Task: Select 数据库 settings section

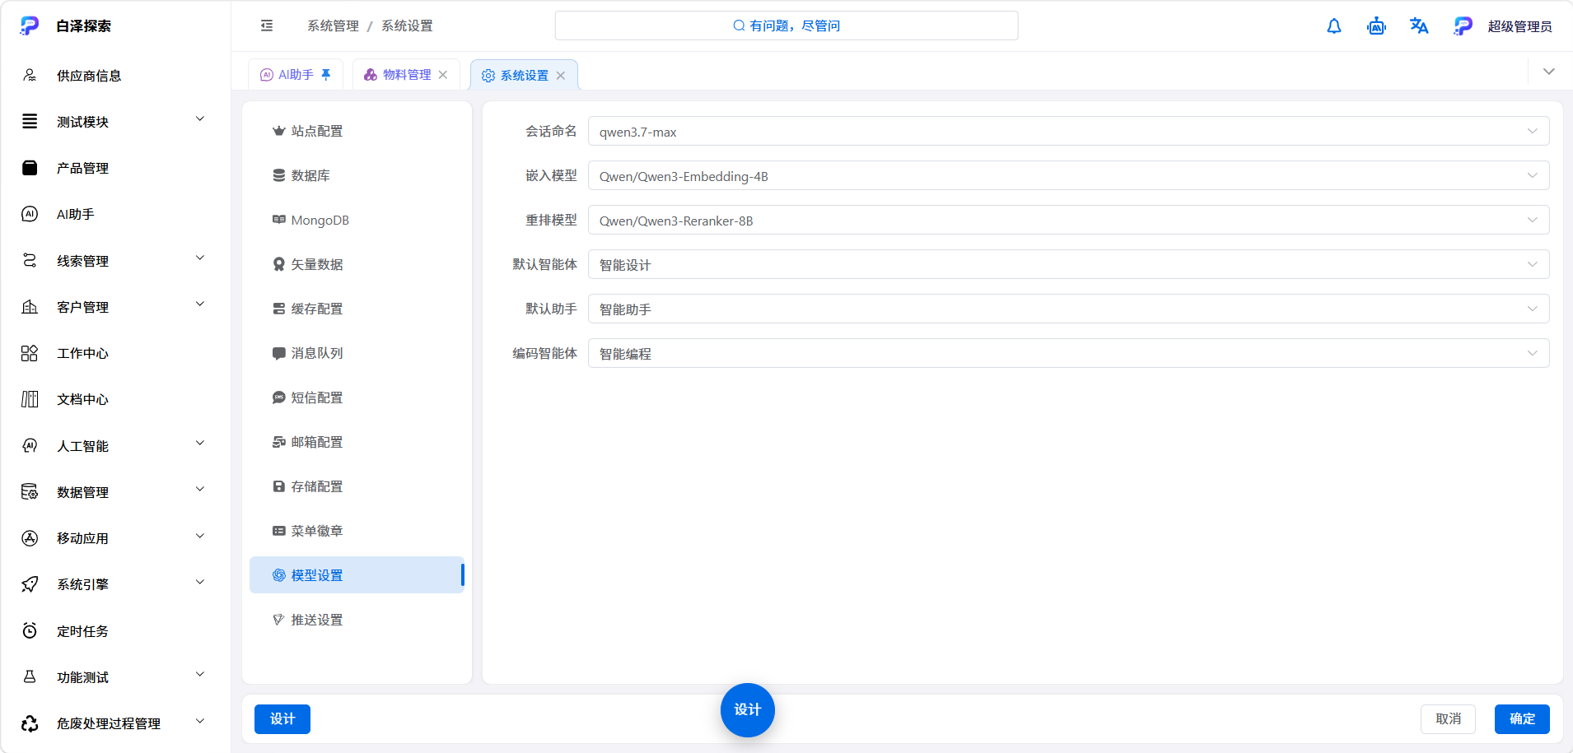Action: tap(357, 175)
